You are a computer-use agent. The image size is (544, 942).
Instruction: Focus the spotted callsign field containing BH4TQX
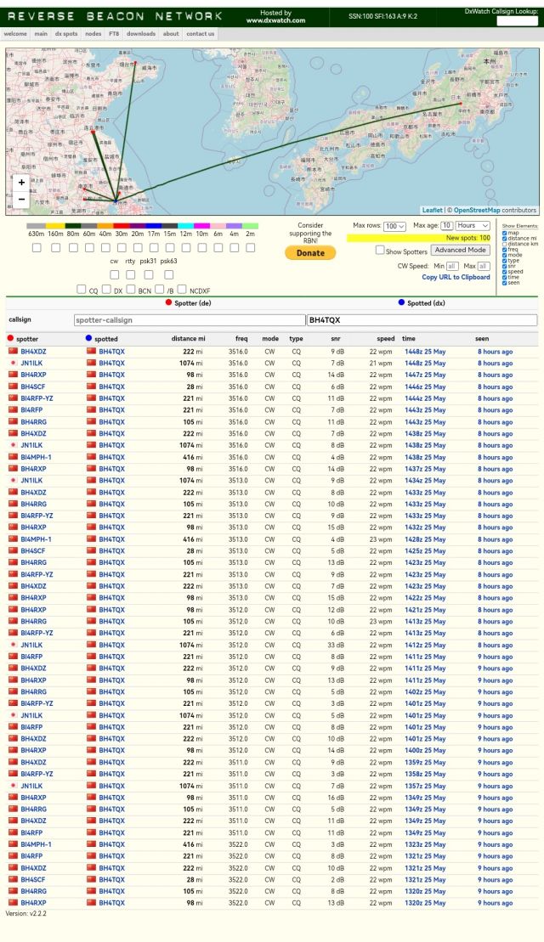422,320
